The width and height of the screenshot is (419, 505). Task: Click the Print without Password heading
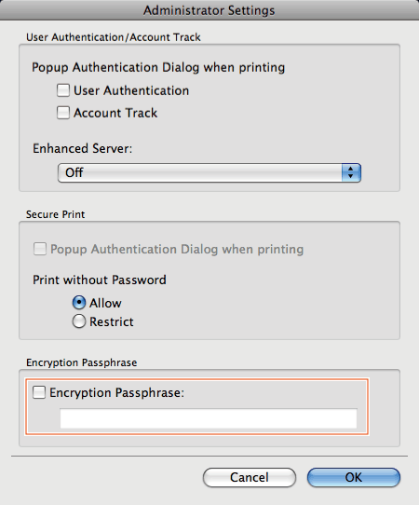point(100,280)
